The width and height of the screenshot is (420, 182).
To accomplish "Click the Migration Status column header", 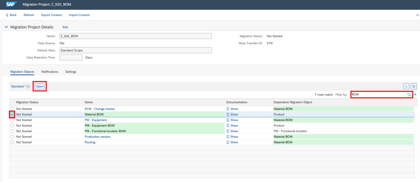I will coord(49,102).
